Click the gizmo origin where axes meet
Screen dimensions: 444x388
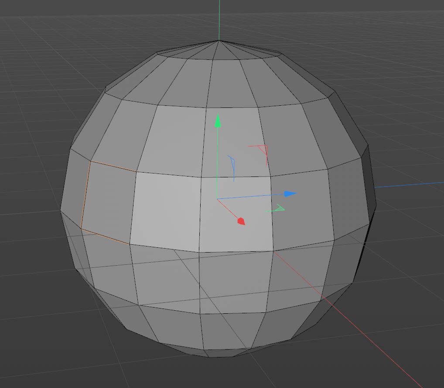pyautogui.click(x=217, y=199)
